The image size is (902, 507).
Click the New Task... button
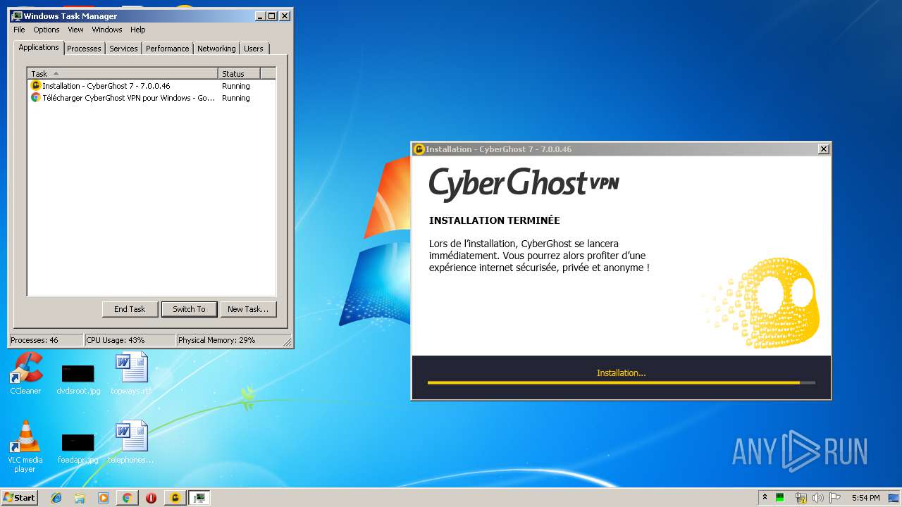tap(248, 309)
